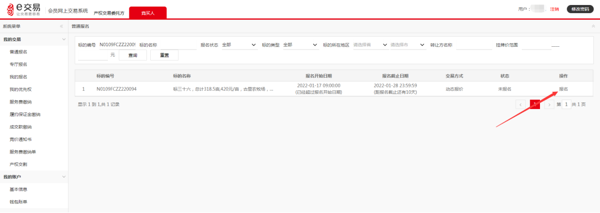Click the 未报名 status cell
600x213 pixels.
(x=505, y=89)
